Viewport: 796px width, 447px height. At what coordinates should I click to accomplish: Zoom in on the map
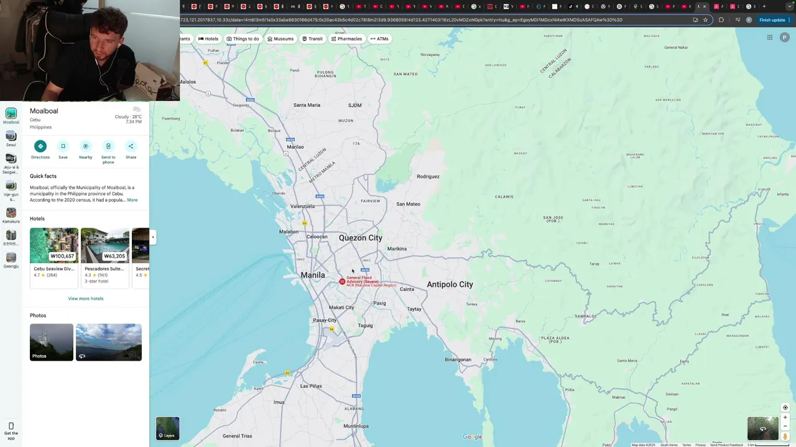click(785, 418)
